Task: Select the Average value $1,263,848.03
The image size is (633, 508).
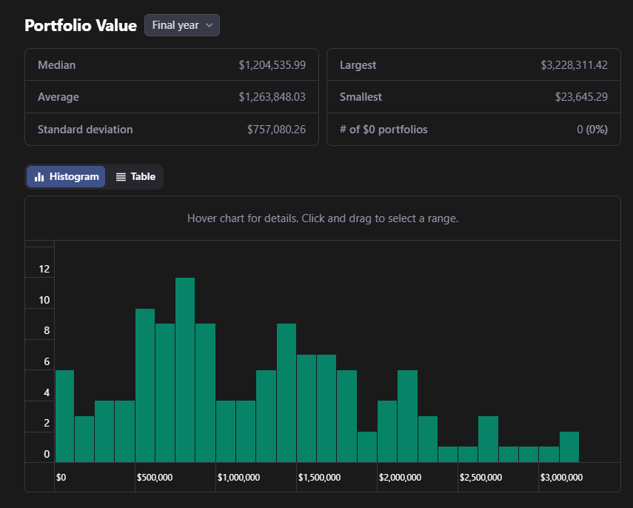Action: pos(272,97)
